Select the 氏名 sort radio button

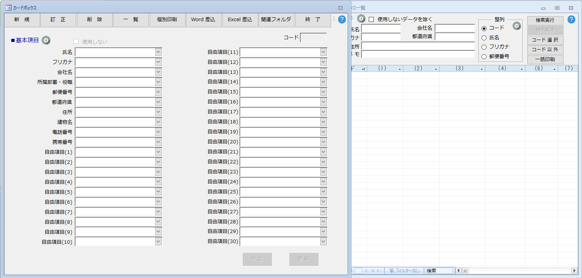pyautogui.click(x=484, y=38)
